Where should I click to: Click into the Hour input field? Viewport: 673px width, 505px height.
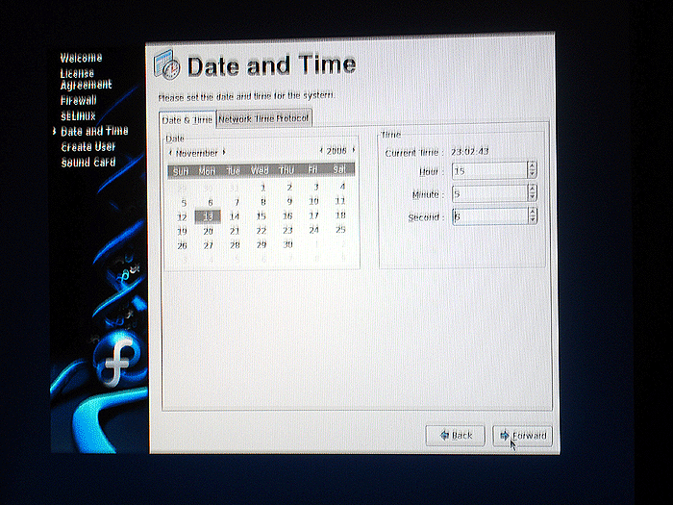(x=489, y=170)
